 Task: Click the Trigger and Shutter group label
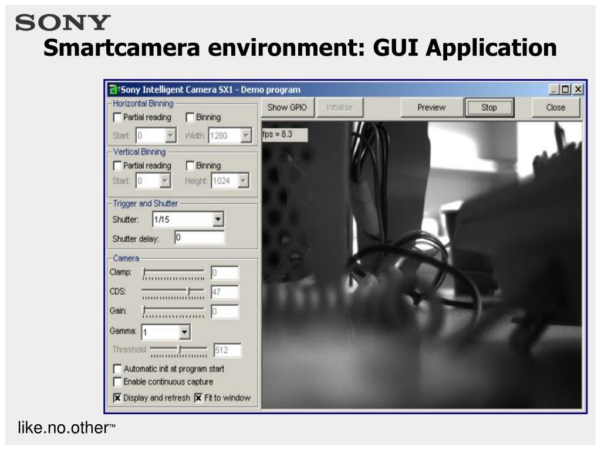click(146, 203)
